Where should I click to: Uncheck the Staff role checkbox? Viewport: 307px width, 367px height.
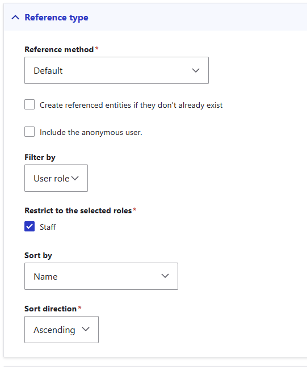30,226
